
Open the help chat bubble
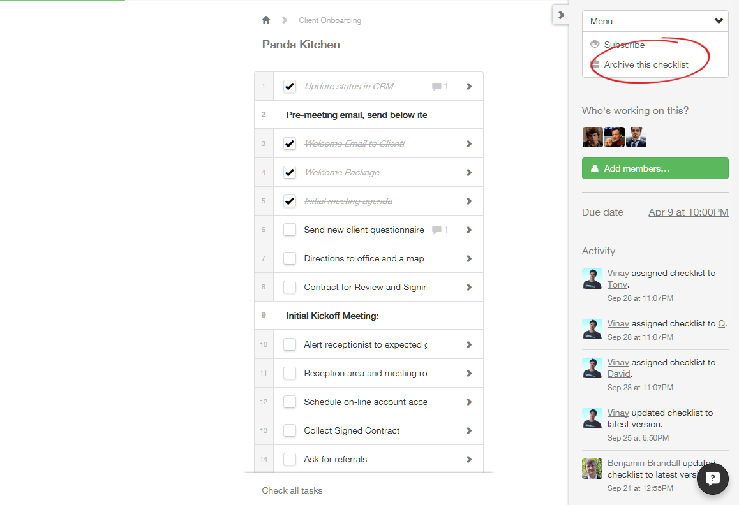point(712,478)
